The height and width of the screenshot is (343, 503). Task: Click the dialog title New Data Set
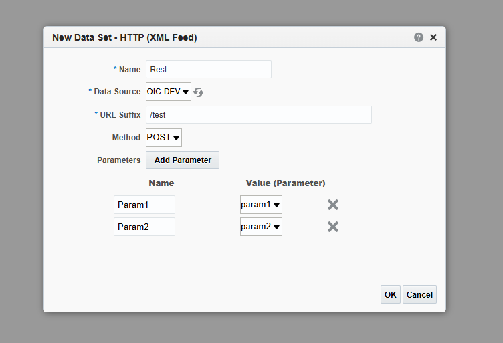[x=124, y=37]
